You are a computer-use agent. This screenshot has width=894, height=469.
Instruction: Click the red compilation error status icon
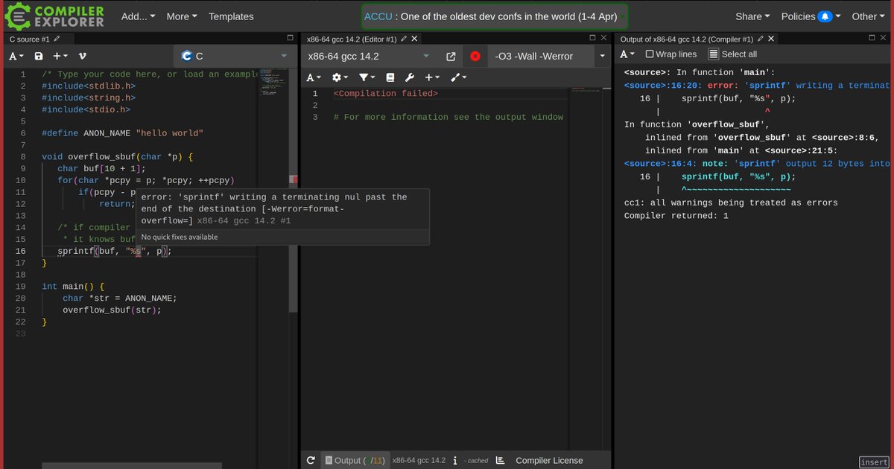475,56
